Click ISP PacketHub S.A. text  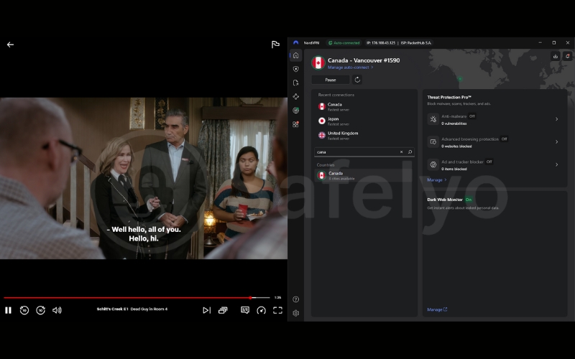(416, 43)
